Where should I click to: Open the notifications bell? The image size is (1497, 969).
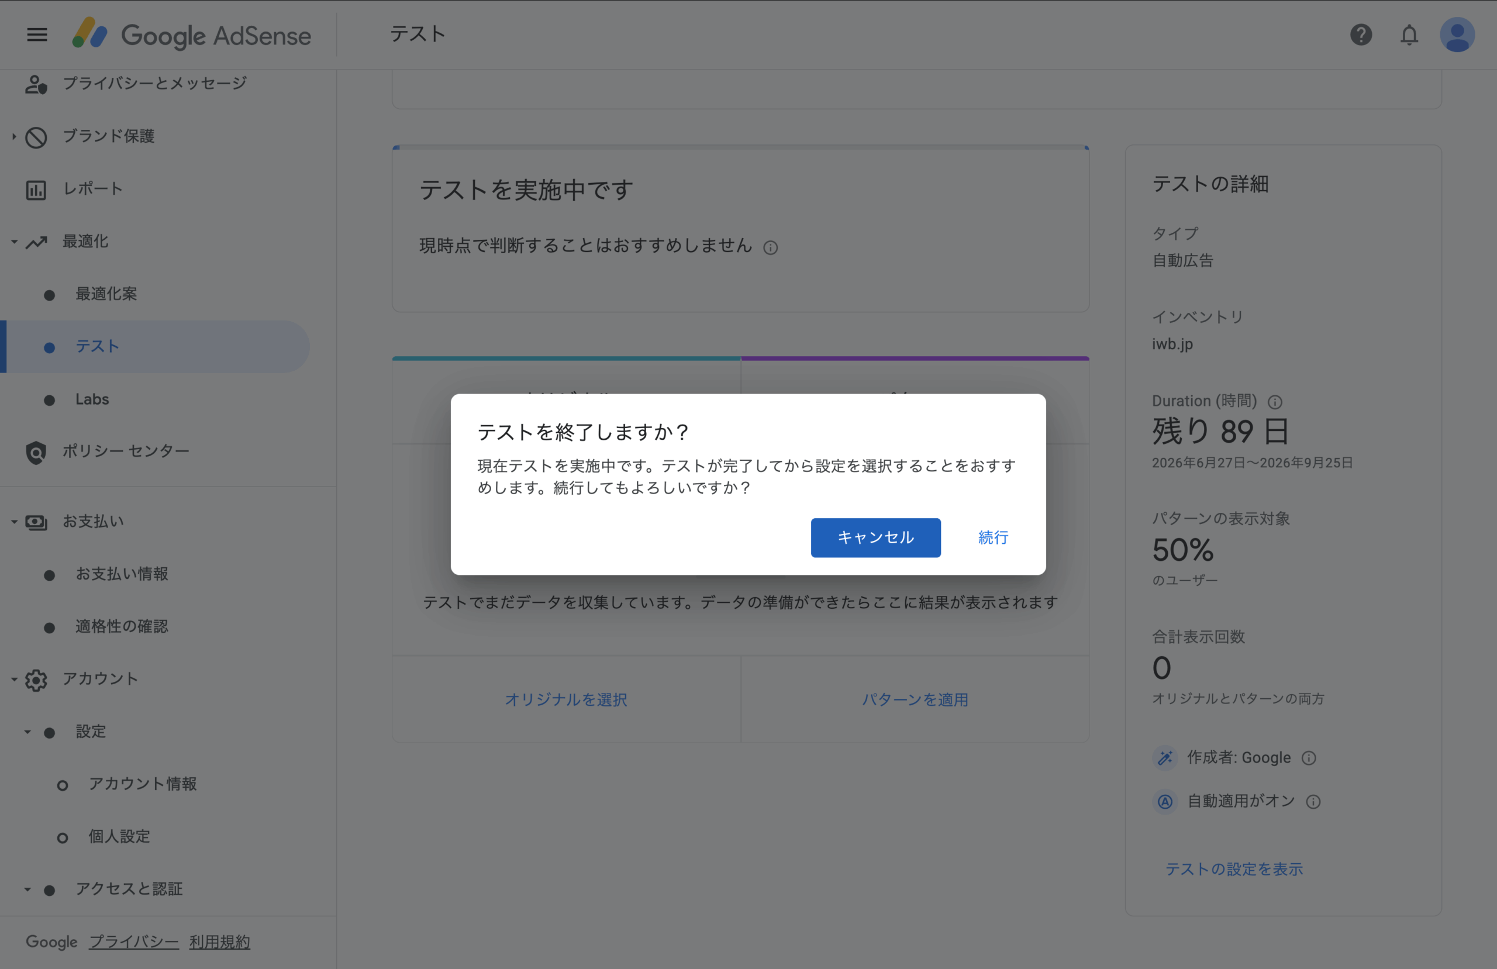[1409, 35]
